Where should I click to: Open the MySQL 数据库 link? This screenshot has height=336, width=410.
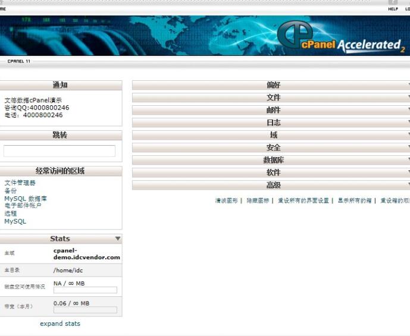[x=26, y=199]
